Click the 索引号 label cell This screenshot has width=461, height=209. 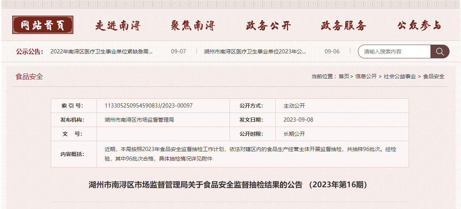74,106
